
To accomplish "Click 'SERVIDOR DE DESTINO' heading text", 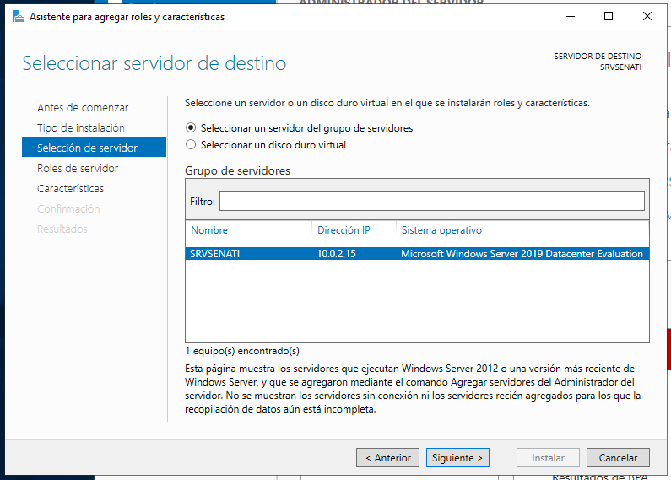I will pyautogui.click(x=598, y=56).
